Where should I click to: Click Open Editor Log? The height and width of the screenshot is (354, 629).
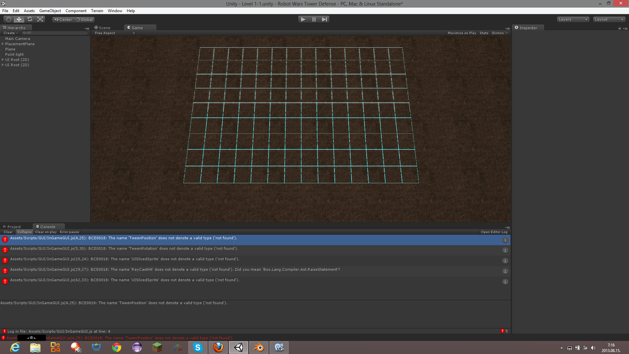point(494,232)
